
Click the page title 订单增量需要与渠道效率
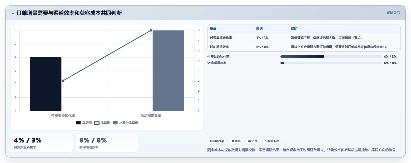pos(69,13)
